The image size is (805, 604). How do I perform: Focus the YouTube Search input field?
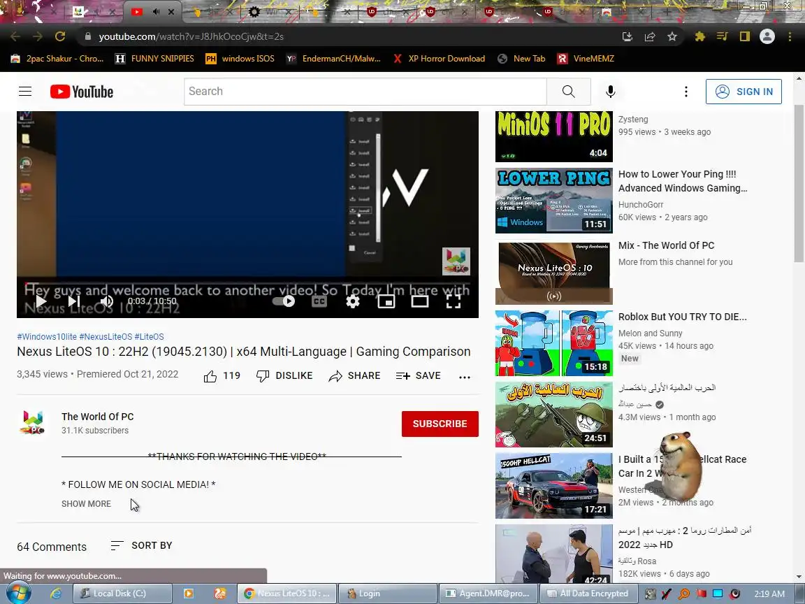pos(365,92)
